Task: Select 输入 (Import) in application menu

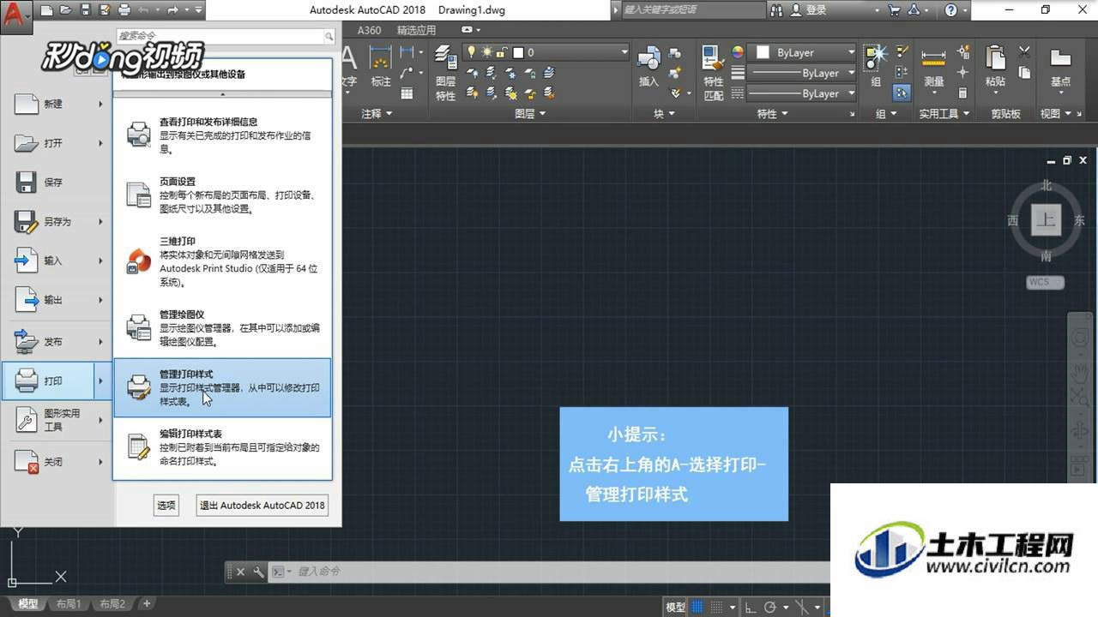Action: tap(58, 261)
